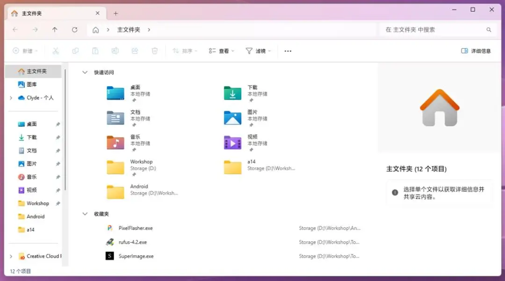Click the pin icon next to Workshop

pyautogui.click(x=58, y=203)
